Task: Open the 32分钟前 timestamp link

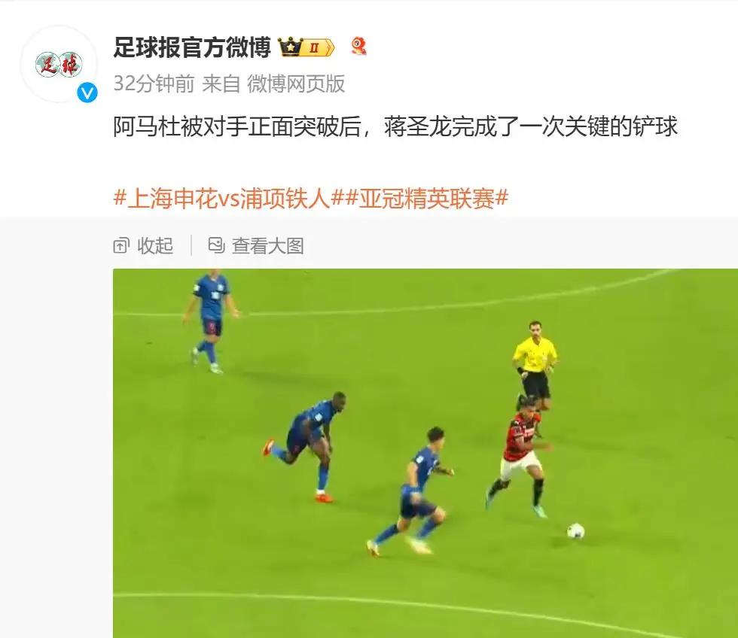Action: coord(154,84)
